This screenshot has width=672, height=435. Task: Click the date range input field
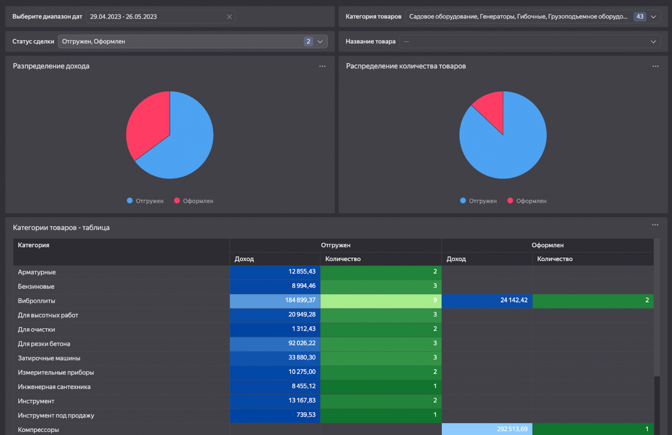point(155,17)
